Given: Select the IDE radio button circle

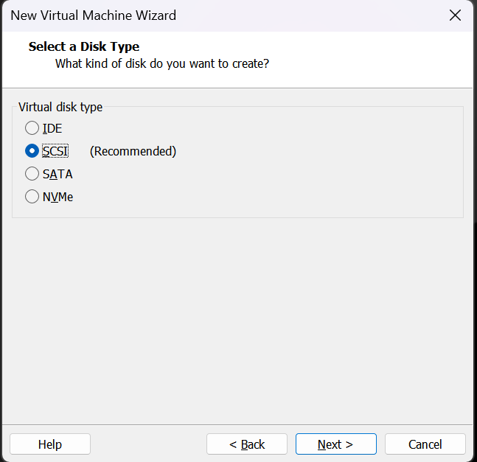Looking at the screenshot, I should (x=32, y=128).
